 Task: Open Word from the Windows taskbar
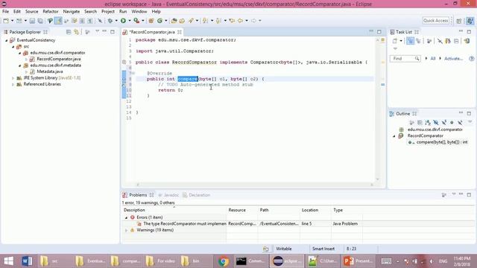click(x=27, y=261)
